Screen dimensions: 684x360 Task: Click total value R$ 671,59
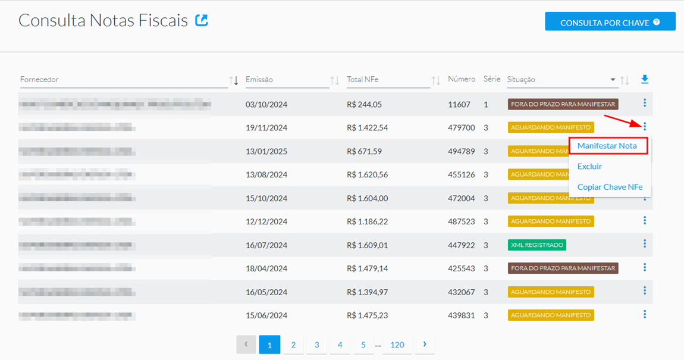click(x=364, y=151)
